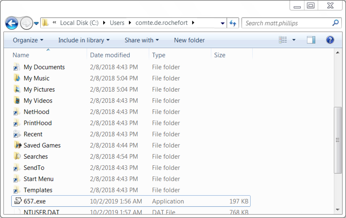Image resolution: width=346 pixels, height=218 pixels.
Task: Sort by Size column header
Action: pos(232,55)
